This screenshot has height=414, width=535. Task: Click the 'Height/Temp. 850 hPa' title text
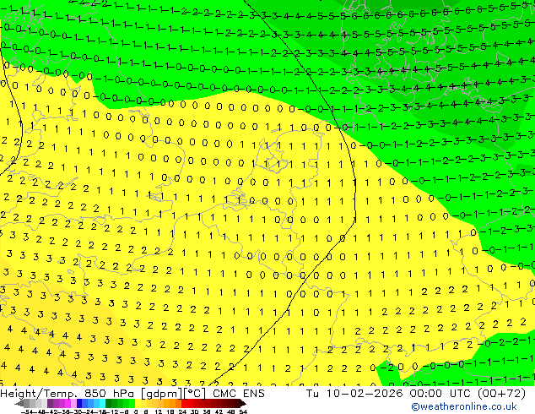[68, 394]
